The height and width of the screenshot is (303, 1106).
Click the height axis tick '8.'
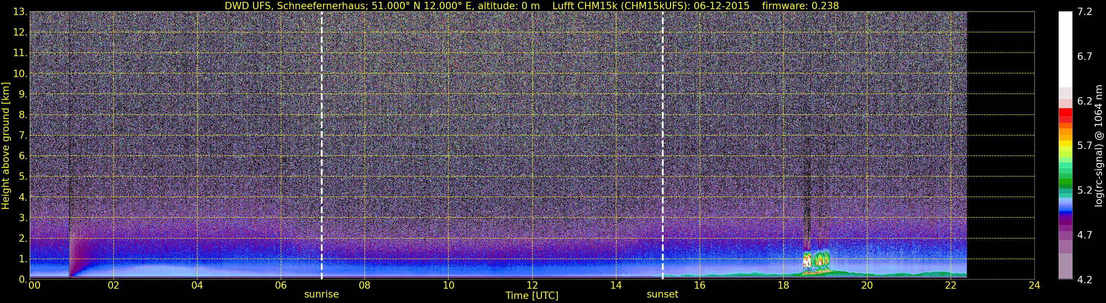(23, 115)
